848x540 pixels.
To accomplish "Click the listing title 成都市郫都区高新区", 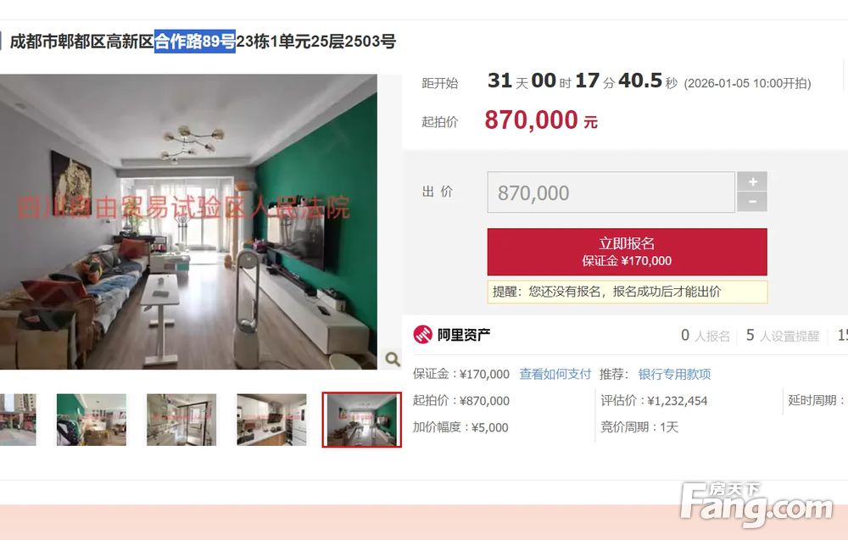I will (82, 41).
